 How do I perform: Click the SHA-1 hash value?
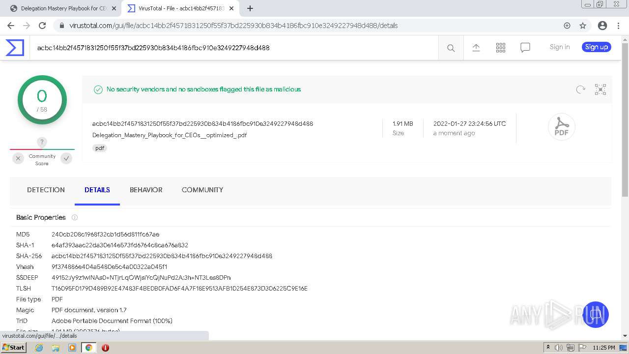(120, 245)
